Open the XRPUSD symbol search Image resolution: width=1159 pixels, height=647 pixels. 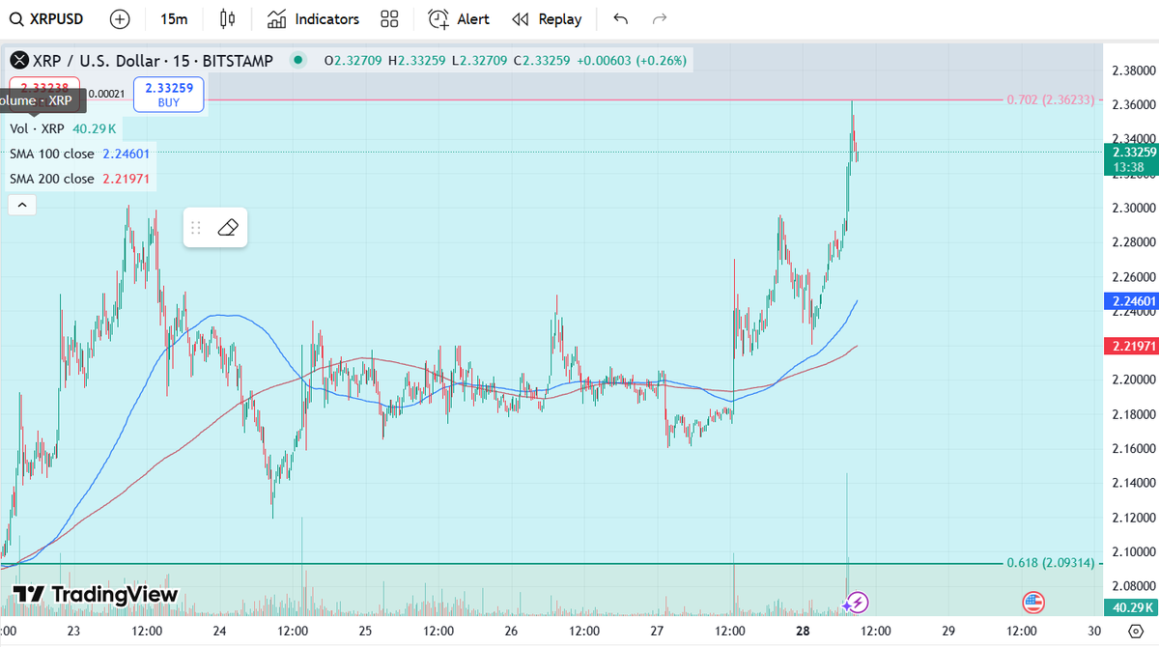pos(46,19)
